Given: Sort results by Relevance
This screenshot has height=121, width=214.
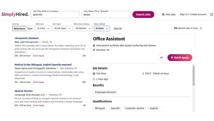Looking at the screenshot, I should [19, 28].
